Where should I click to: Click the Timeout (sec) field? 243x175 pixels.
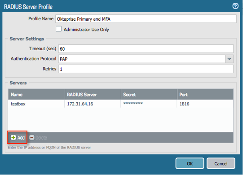146,49
